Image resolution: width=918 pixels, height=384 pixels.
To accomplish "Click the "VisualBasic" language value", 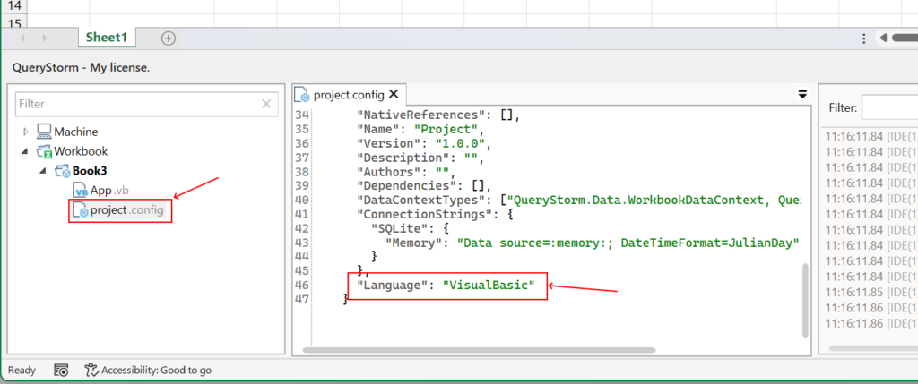I will [x=489, y=286].
